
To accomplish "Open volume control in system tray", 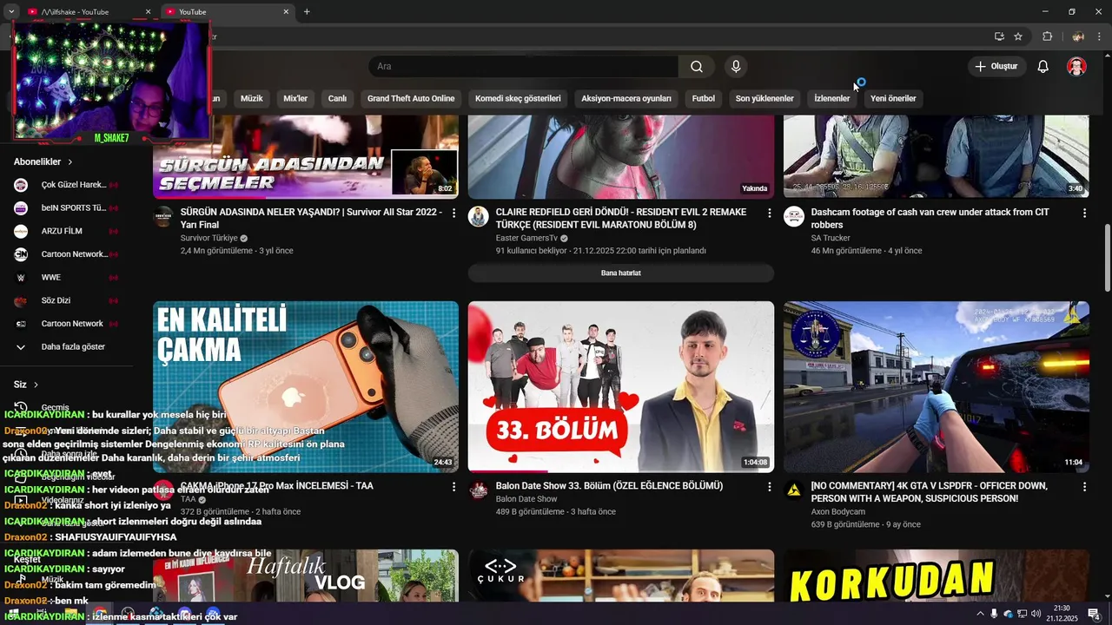I will pos(1036,614).
